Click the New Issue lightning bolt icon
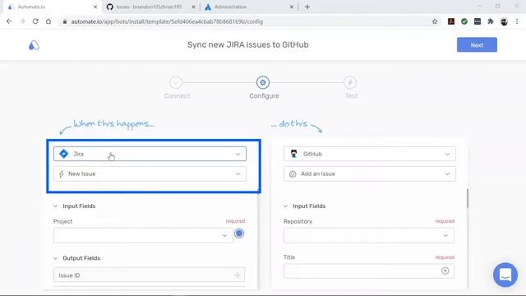The image size is (526, 296). click(x=61, y=173)
